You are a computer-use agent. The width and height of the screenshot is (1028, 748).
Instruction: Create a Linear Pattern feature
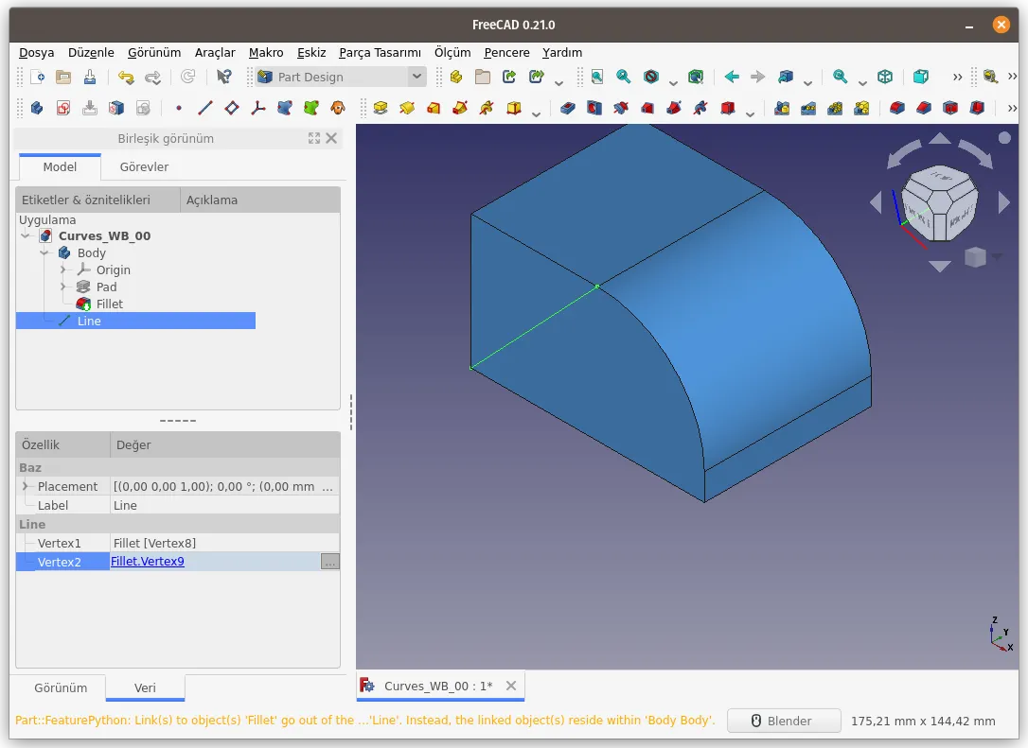coord(808,108)
